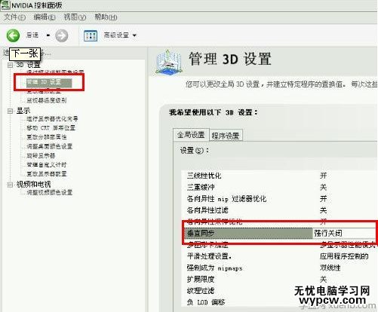This screenshot has width=378, height=312.
Task: Select 管理 3D 设置 in the tree
Action: coord(49,82)
